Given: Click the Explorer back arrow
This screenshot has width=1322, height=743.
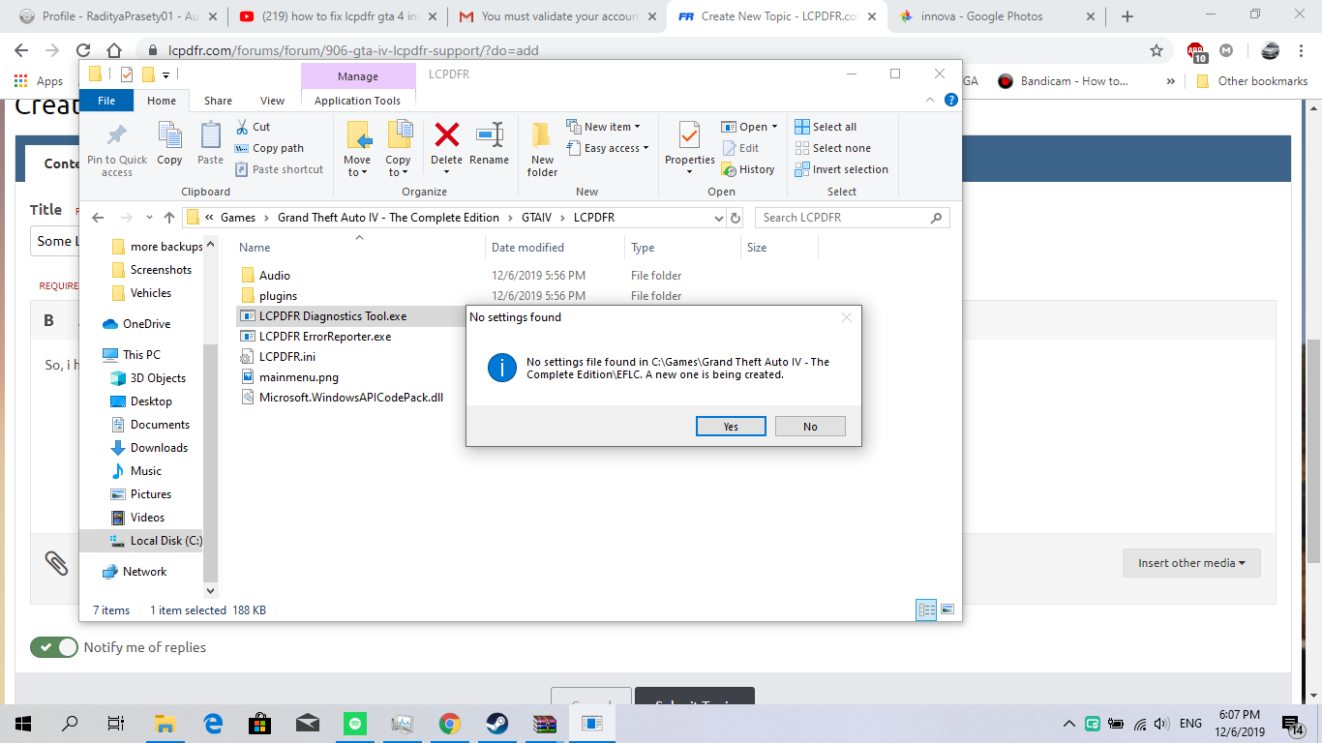Looking at the screenshot, I should pyautogui.click(x=99, y=218).
